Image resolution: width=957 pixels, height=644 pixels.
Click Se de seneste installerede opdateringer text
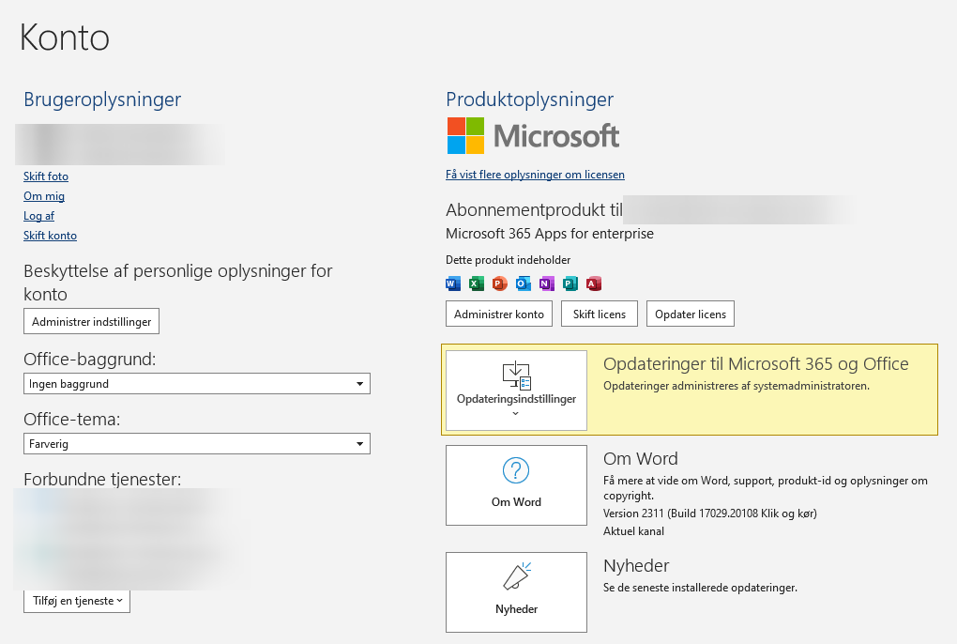(700, 588)
